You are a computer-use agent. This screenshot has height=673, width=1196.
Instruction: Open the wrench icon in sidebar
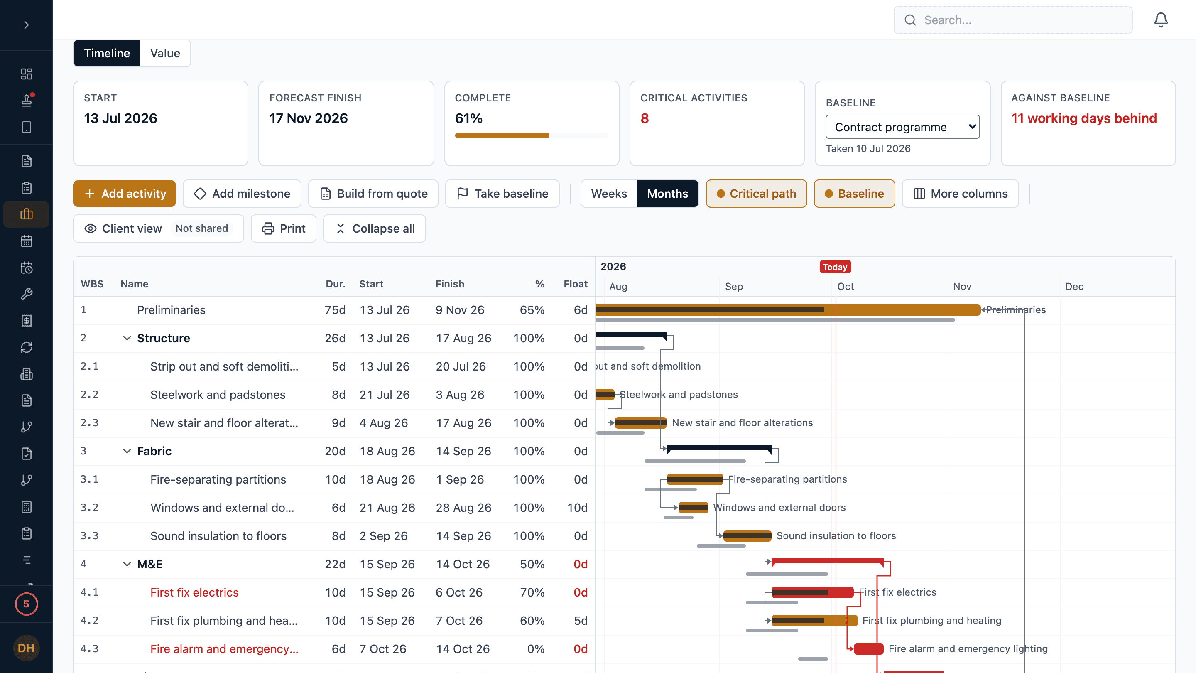[x=27, y=294]
